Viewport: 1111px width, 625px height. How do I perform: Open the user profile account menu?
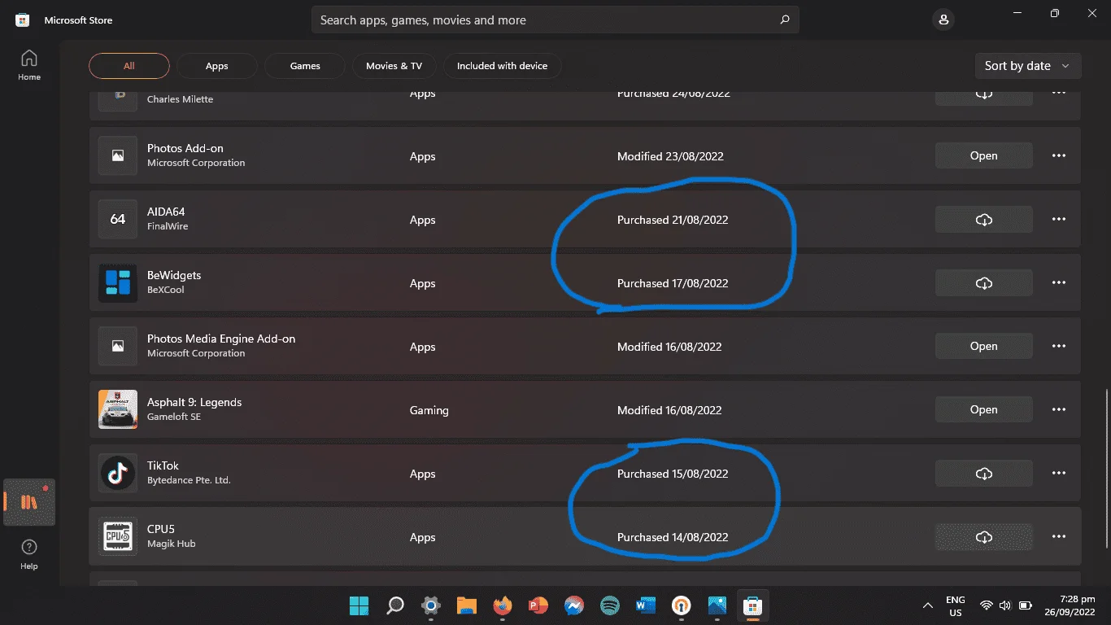pos(943,20)
